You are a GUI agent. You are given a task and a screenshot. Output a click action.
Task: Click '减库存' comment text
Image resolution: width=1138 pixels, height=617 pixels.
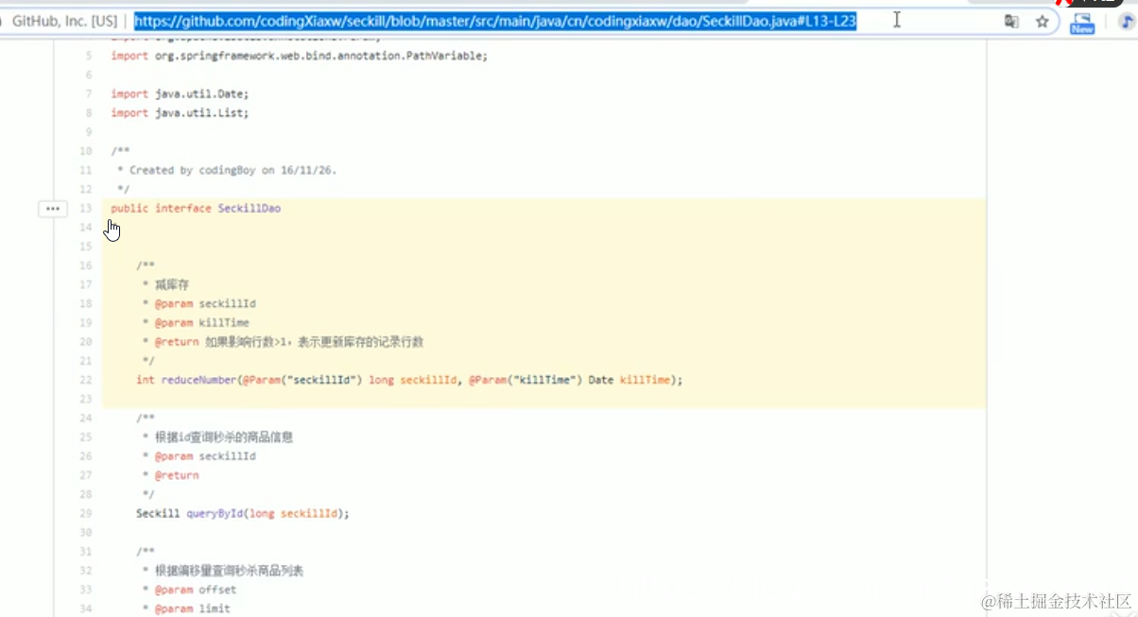coord(172,284)
